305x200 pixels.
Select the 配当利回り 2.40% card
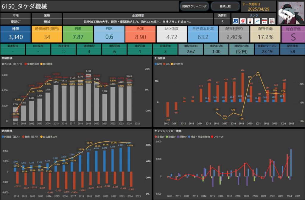234,34
